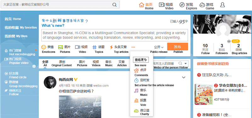The width and height of the screenshot is (252, 118).
Task: Open dropdown arrow beside followed Weibo search
Action: 186,63
